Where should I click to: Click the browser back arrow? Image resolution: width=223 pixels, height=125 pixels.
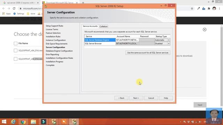(3, 8)
